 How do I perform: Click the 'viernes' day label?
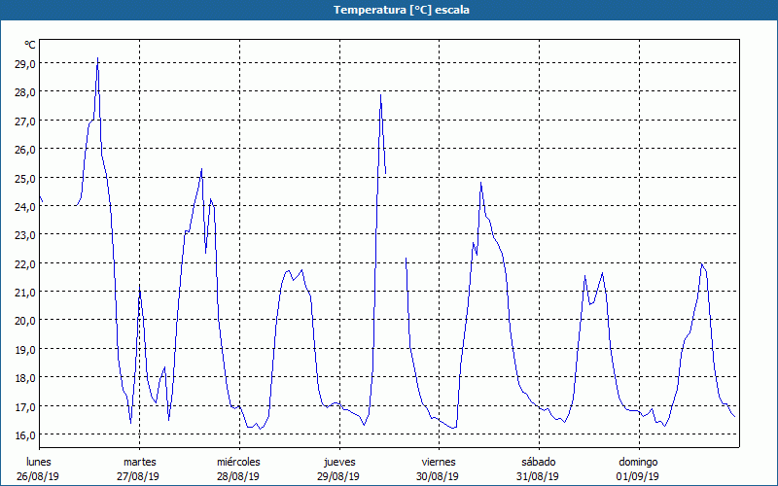click(439, 462)
